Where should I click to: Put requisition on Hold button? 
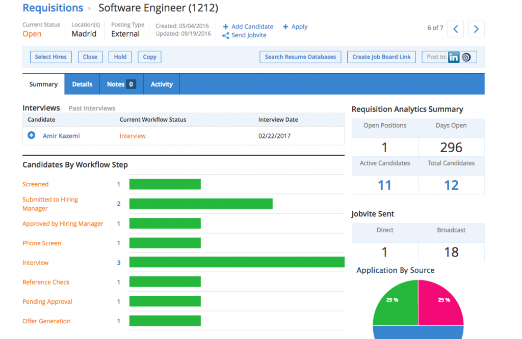(x=120, y=57)
